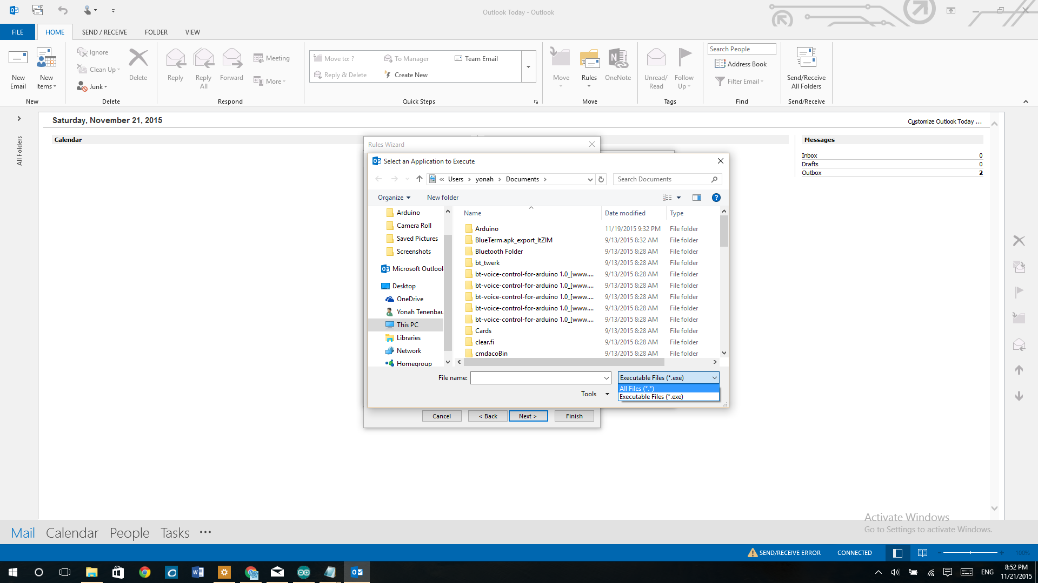The image size is (1038, 583).
Task: Open Address Book in ribbon
Action: click(x=741, y=64)
